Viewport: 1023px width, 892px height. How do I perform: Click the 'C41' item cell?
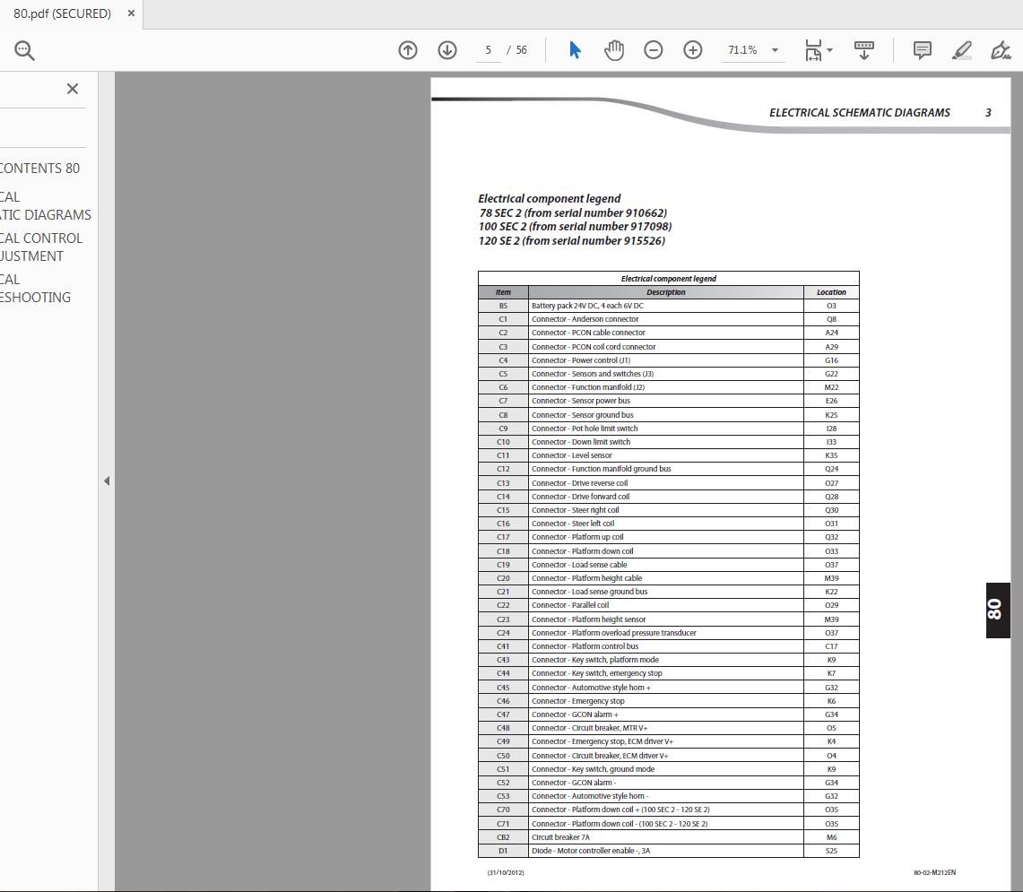click(x=503, y=646)
